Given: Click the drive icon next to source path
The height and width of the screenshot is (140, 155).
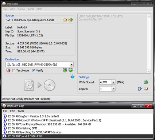Looking at the screenshot, I should 8,20.
